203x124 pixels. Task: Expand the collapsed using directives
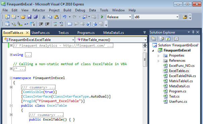11,55
